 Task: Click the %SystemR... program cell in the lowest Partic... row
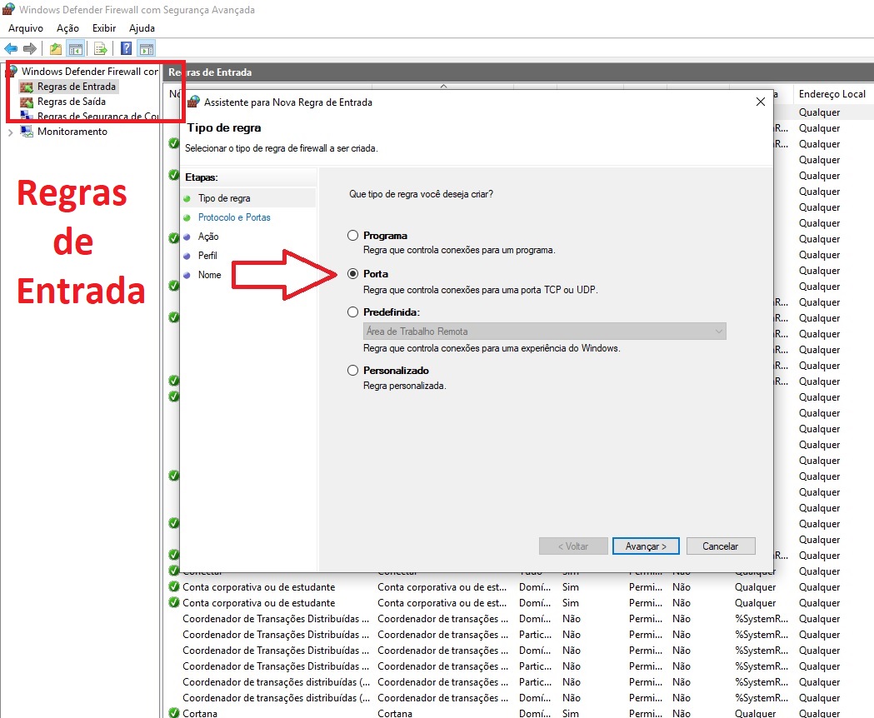(x=762, y=681)
